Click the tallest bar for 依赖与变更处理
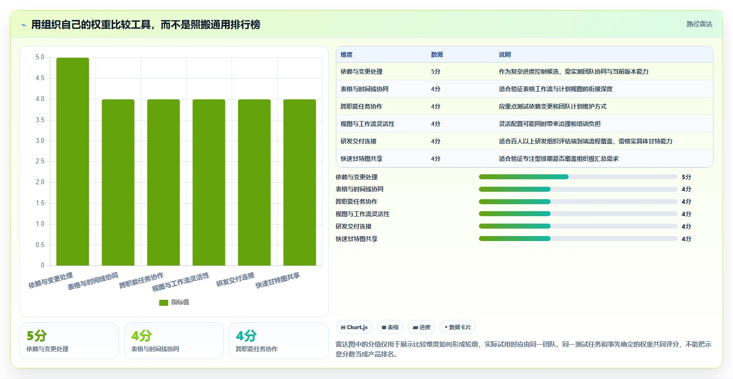 click(73, 161)
